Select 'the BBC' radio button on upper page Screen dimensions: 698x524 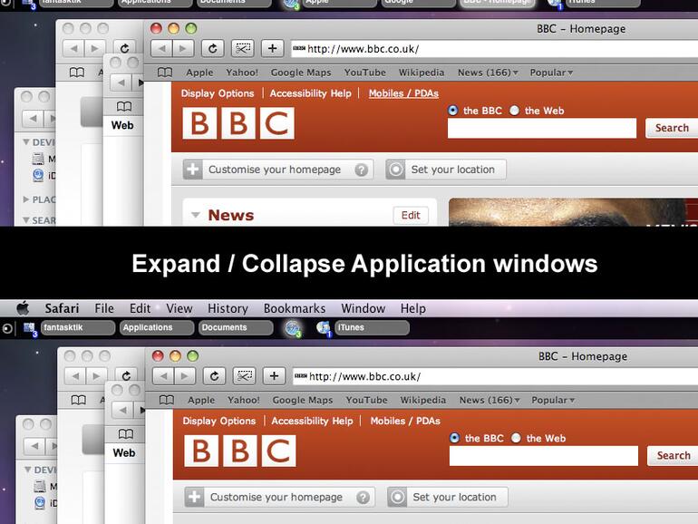click(x=452, y=111)
